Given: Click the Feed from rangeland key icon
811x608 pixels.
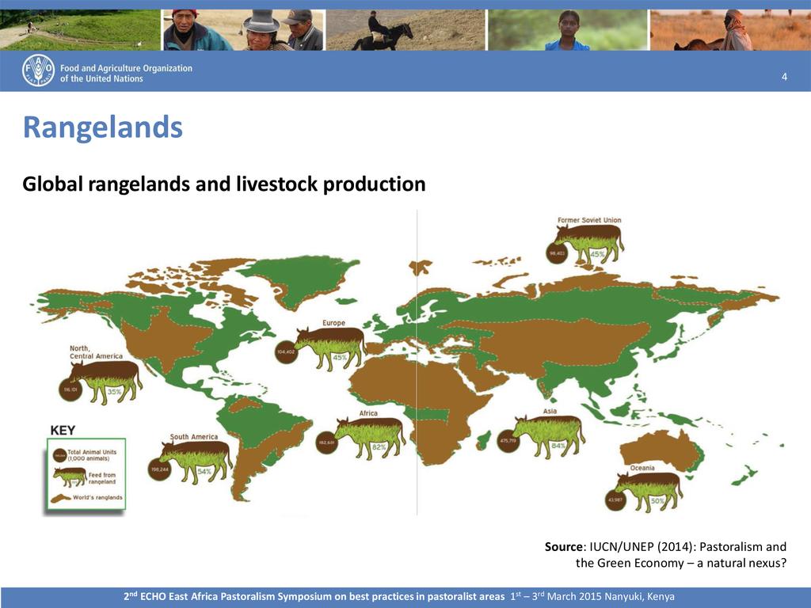Looking at the screenshot, I should pyautogui.click(x=70, y=476).
